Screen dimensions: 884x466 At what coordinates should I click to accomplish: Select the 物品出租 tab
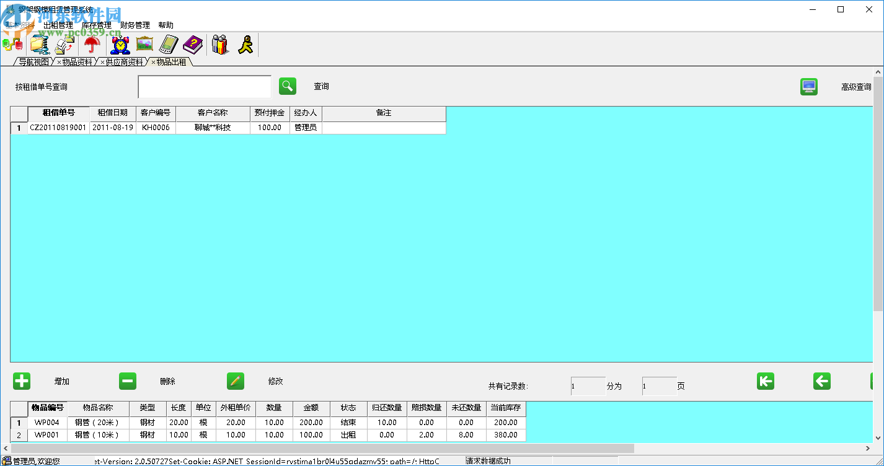[171, 62]
